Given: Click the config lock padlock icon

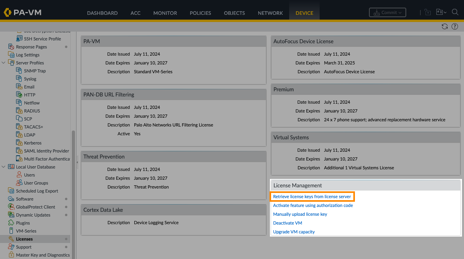Looking at the screenshot, I should [428, 12].
